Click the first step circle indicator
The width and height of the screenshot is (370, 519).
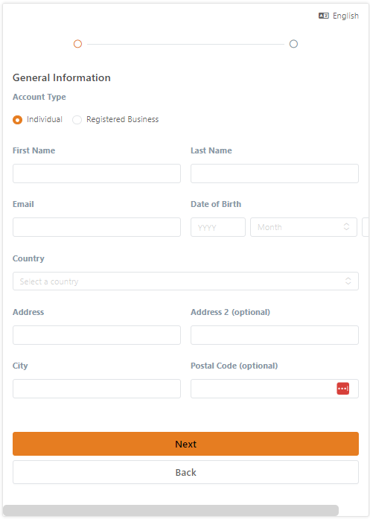pos(77,44)
